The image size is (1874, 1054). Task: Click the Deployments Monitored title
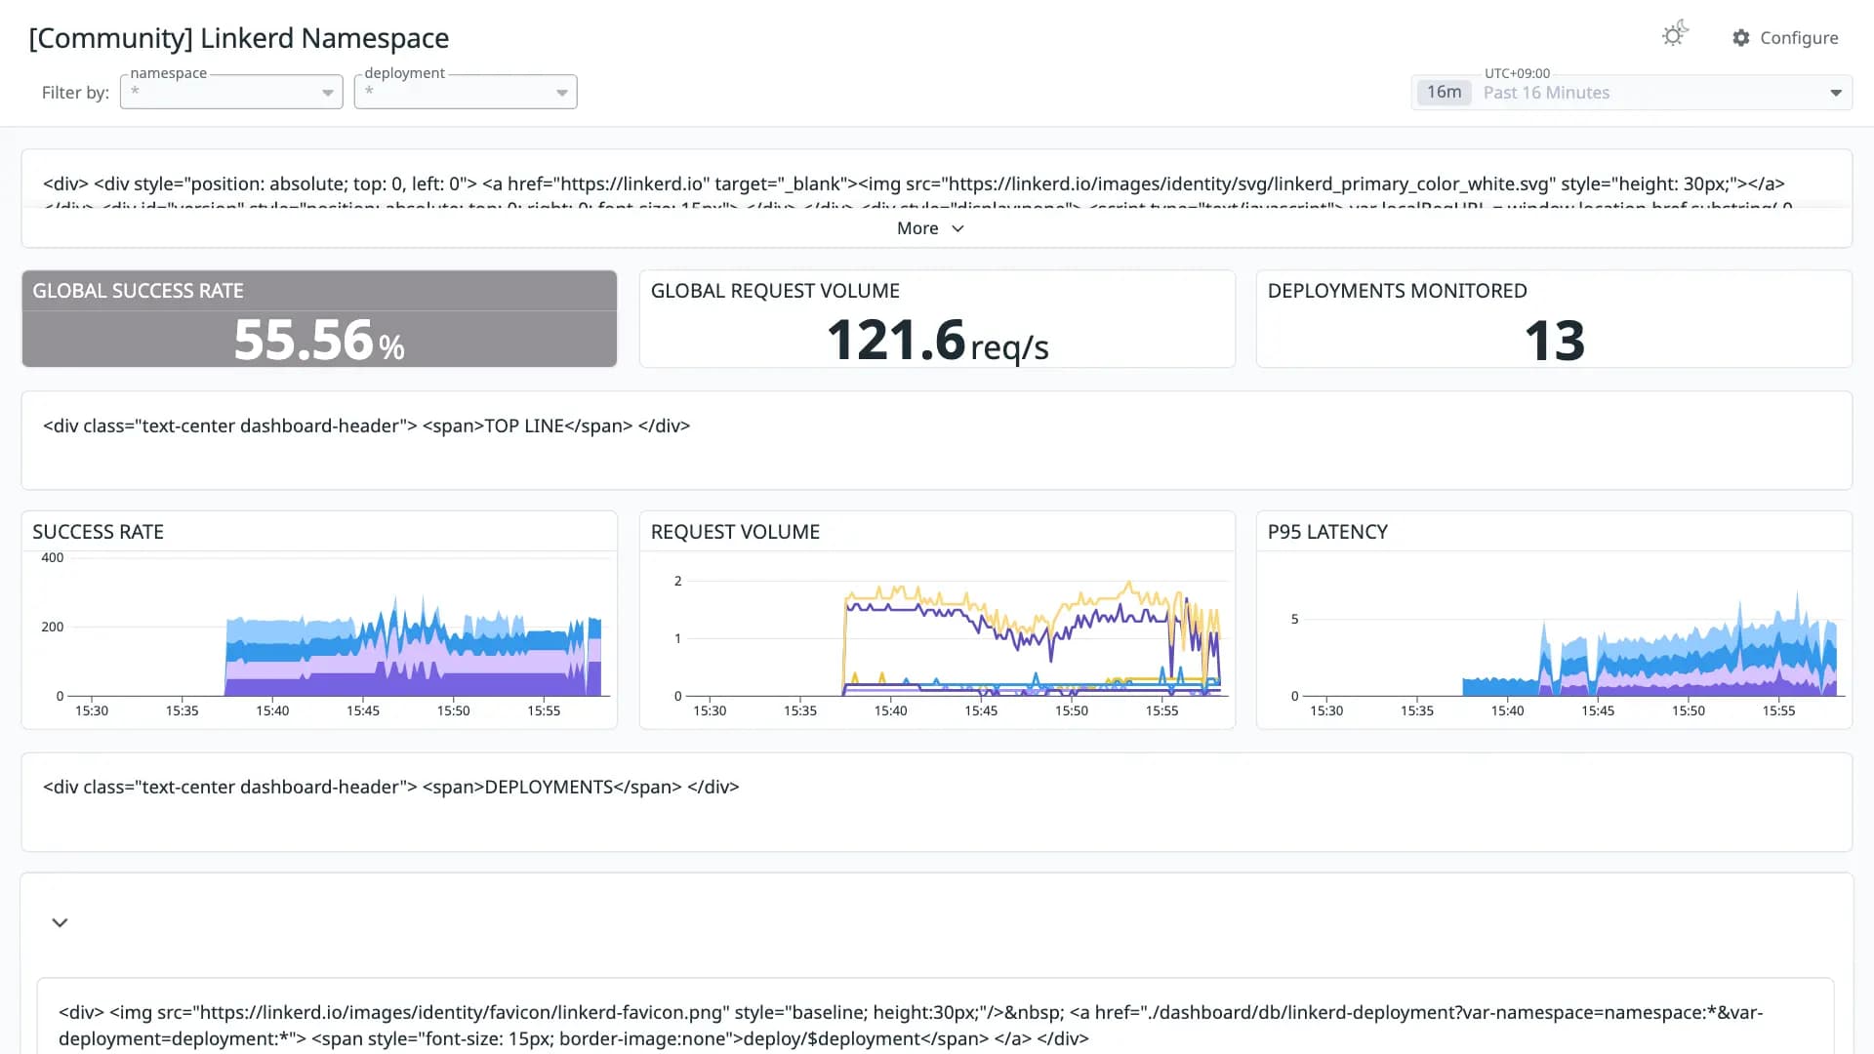click(x=1397, y=291)
